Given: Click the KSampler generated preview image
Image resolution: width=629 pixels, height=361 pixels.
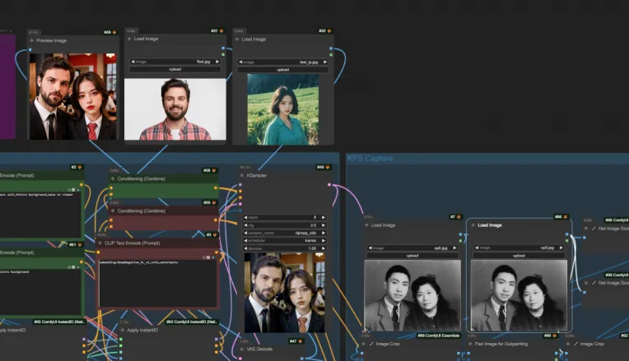Looking at the screenshot, I should click(x=285, y=292).
